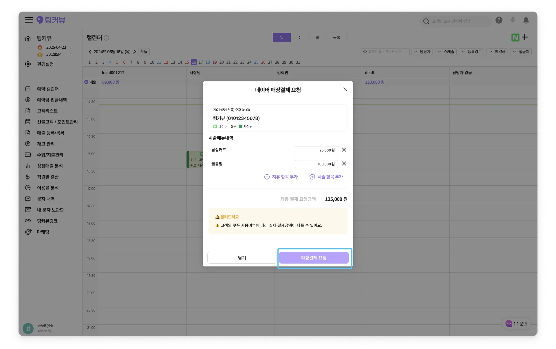Open 고객리스트 in the sidebar

47,111
